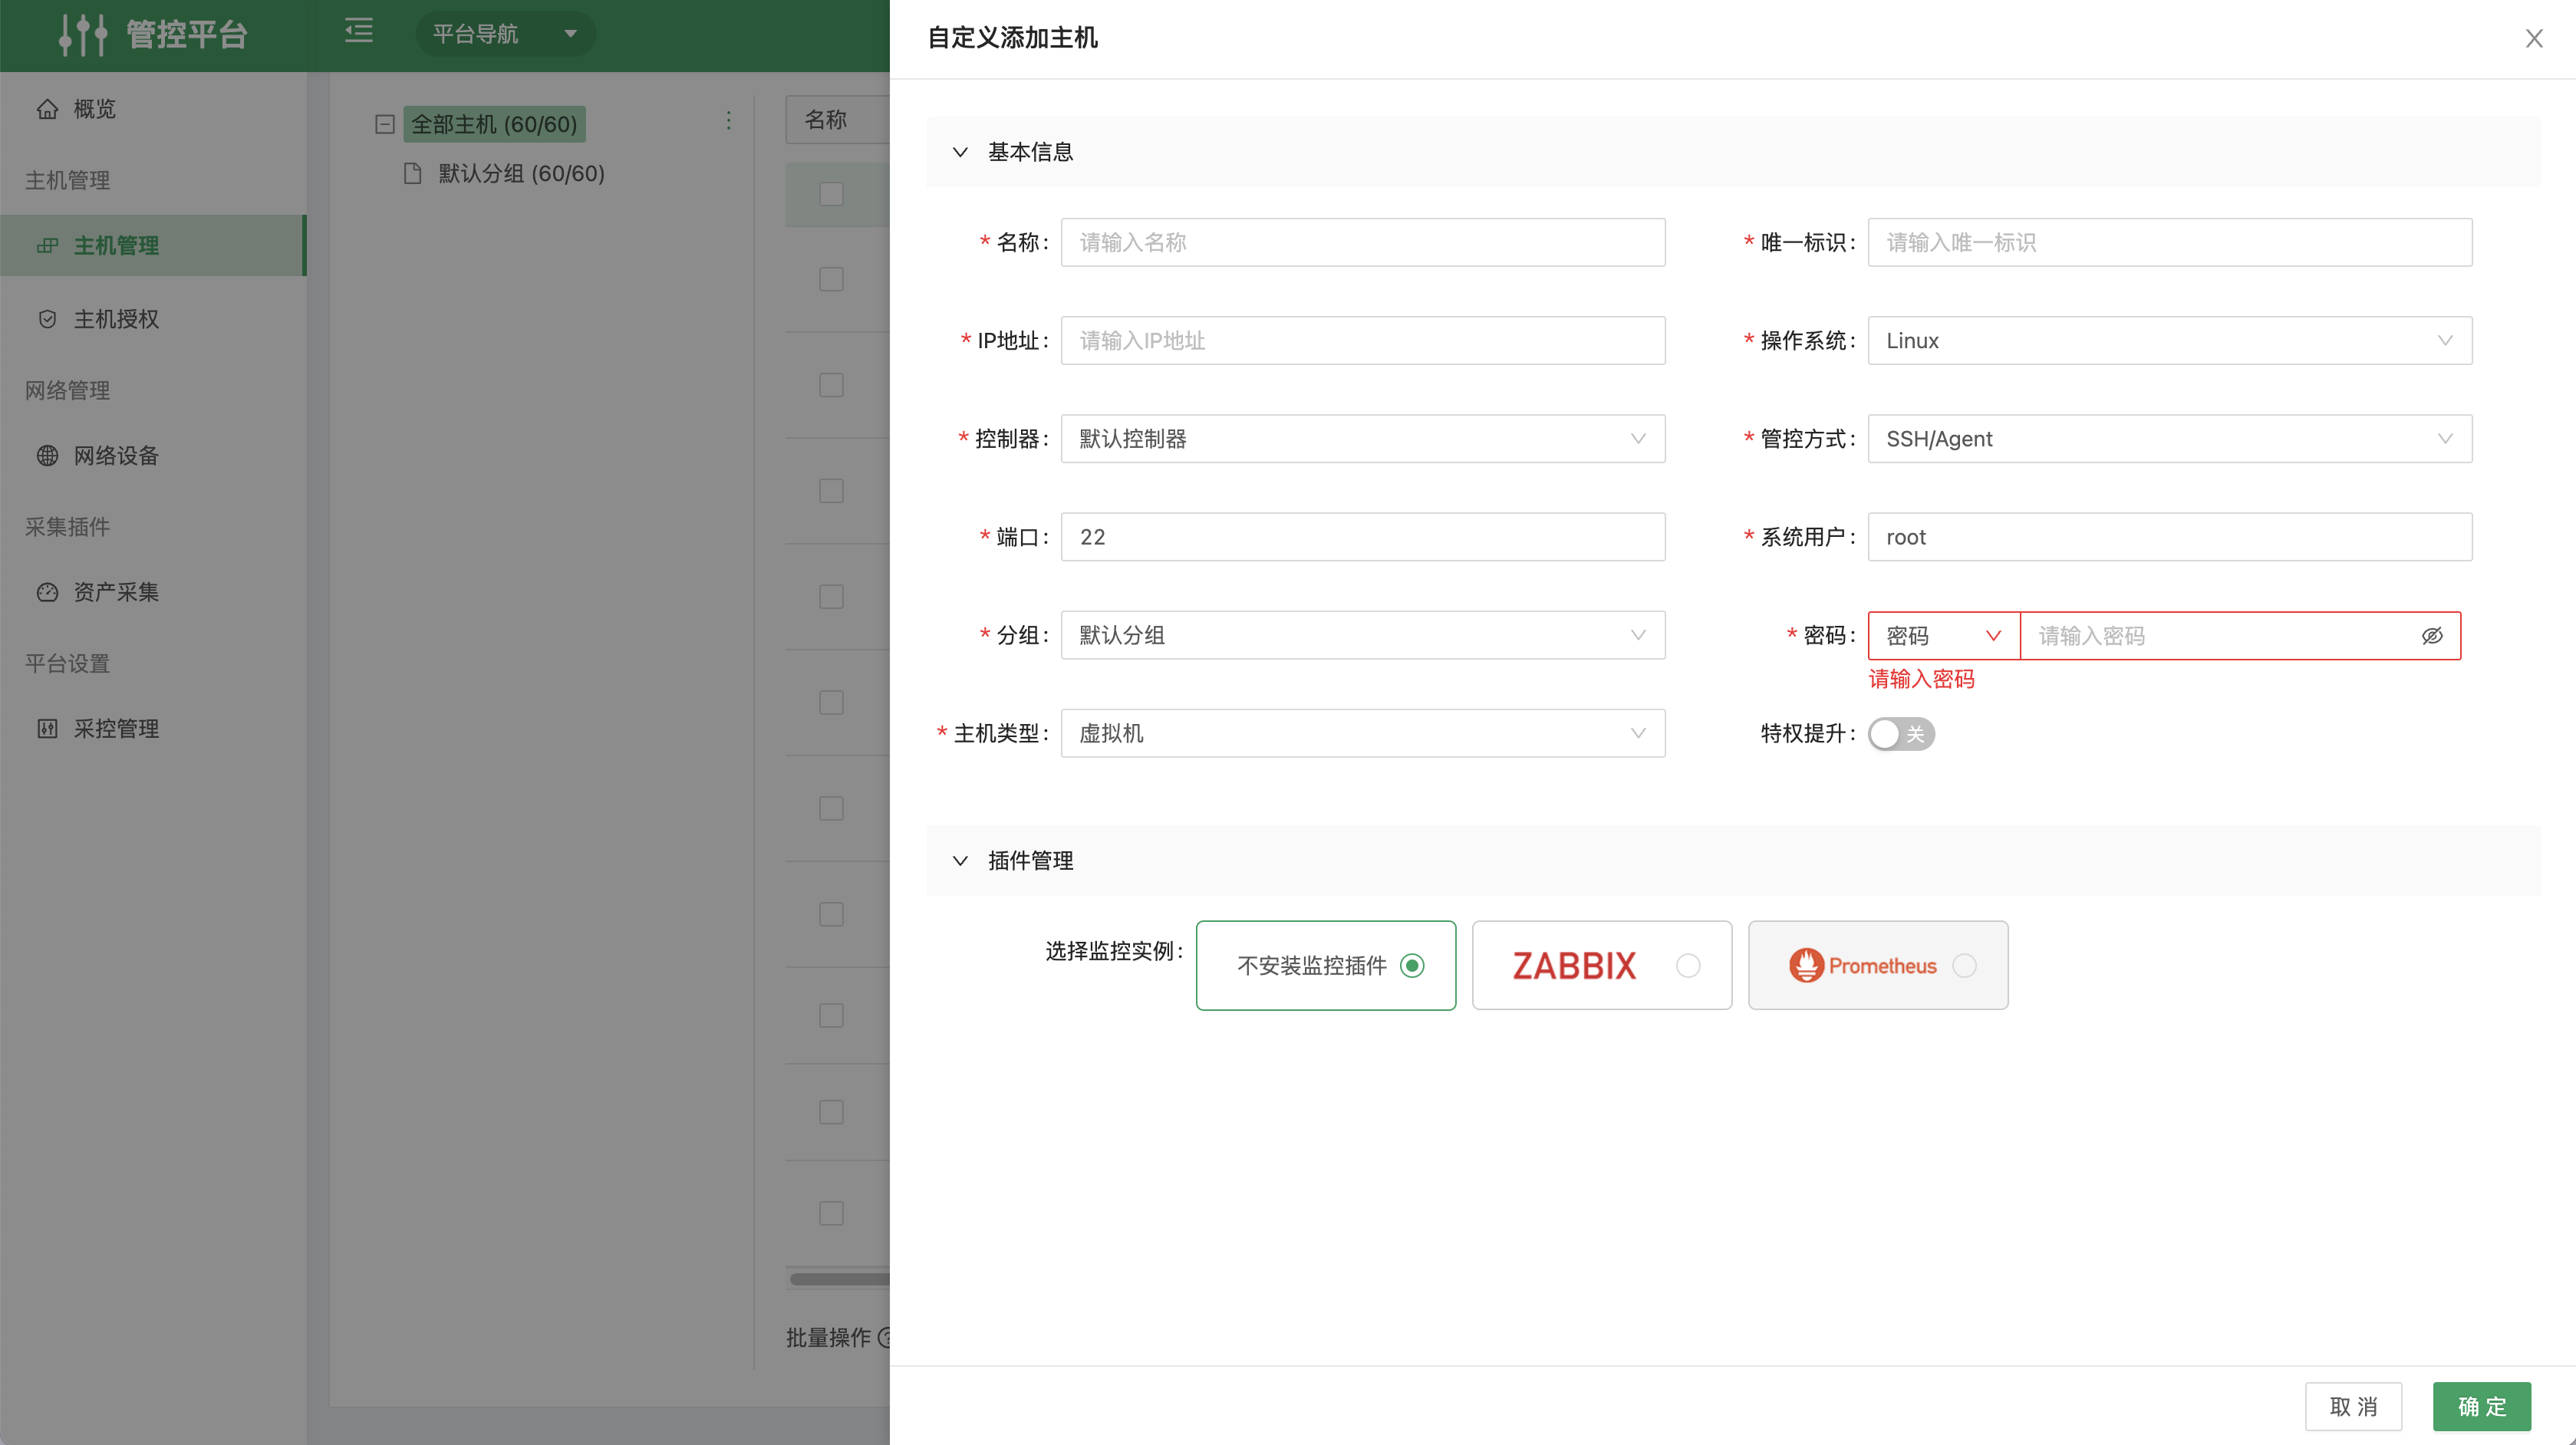Viewport: 2576px width, 1445px height.
Task: Click the 名称 search filter in table toolbar
Action: pyautogui.click(x=838, y=120)
